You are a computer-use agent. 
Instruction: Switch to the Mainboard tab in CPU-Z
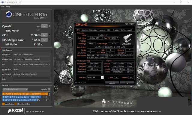(93, 30)
